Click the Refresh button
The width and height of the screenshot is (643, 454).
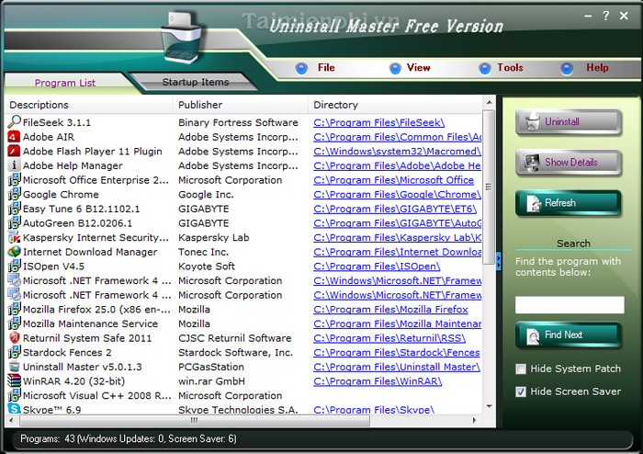click(569, 203)
